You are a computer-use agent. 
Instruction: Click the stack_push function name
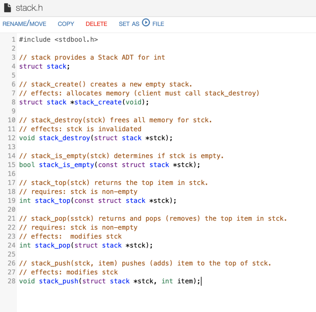(x=59, y=281)
